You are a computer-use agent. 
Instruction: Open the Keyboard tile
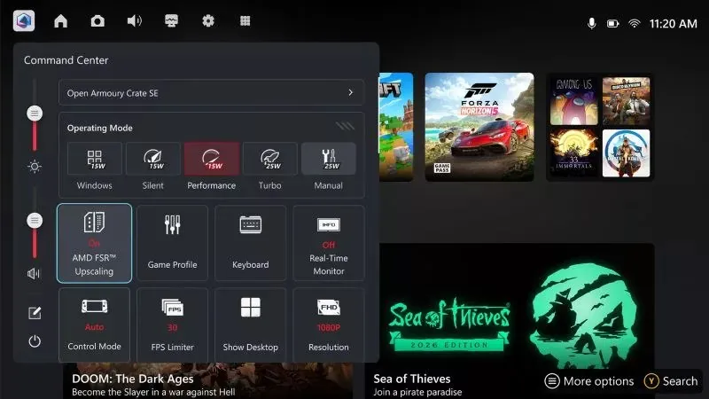(x=251, y=243)
